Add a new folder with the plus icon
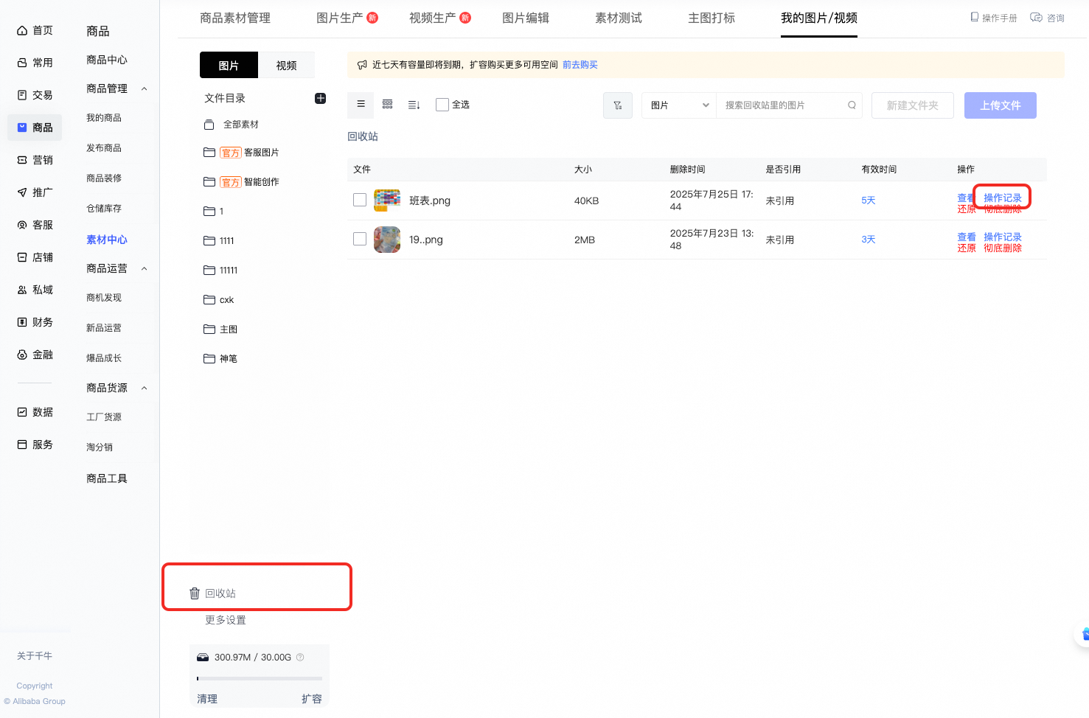 click(321, 98)
